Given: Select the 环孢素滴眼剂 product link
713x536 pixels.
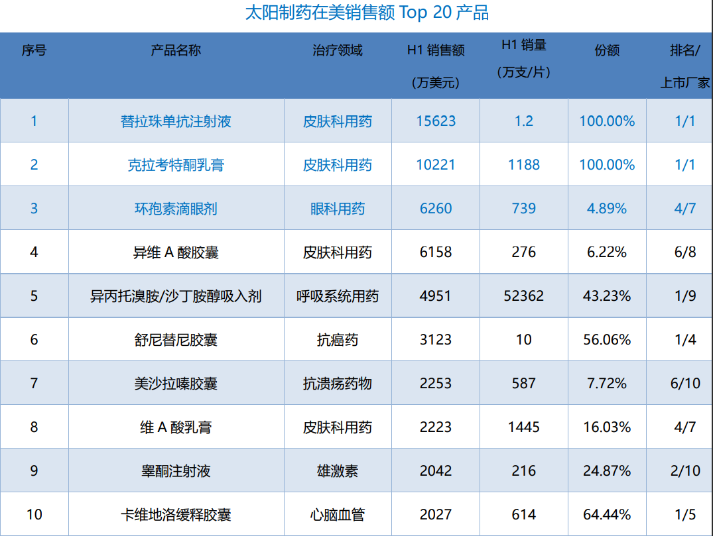Looking at the screenshot, I should pyautogui.click(x=176, y=209).
